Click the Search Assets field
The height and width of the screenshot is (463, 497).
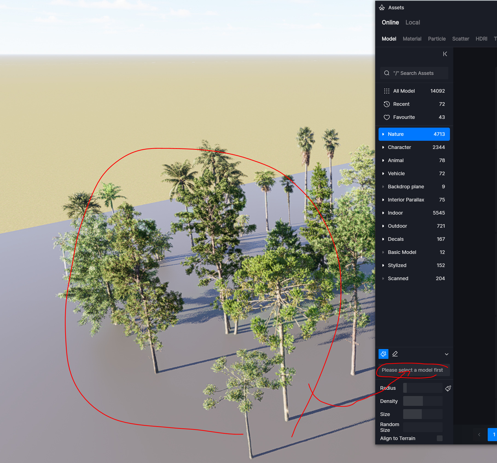click(x=417, y=73)
